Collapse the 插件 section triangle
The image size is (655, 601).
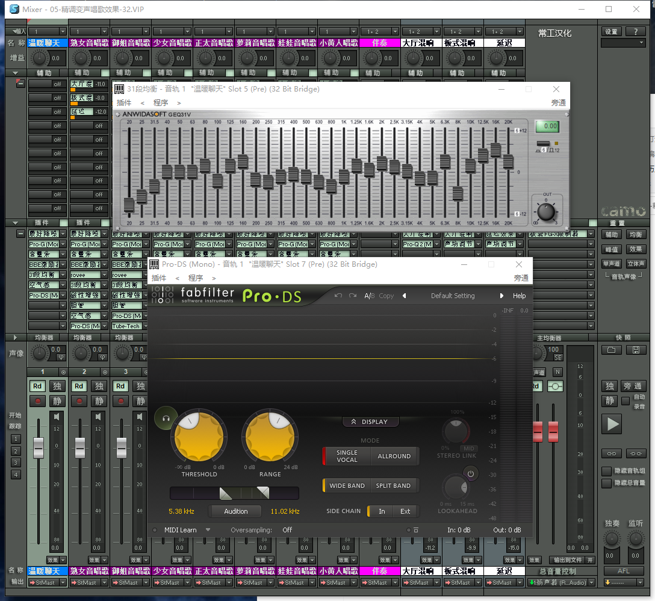pyautogui.click(x=15, y=223)
